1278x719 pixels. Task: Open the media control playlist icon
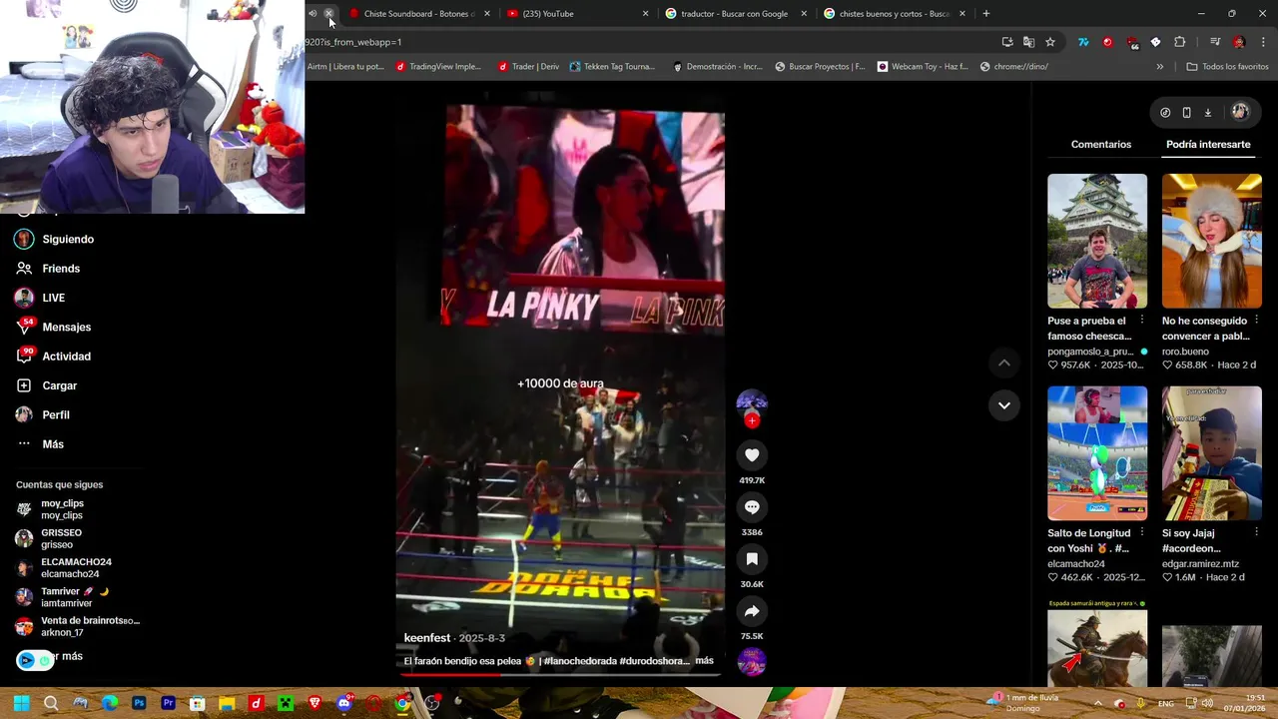1215,42
